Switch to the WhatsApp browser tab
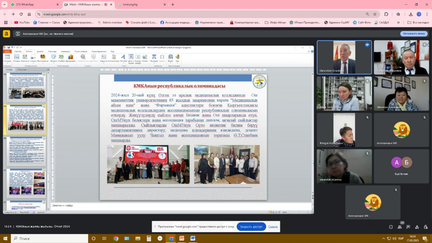 point(34,5)
